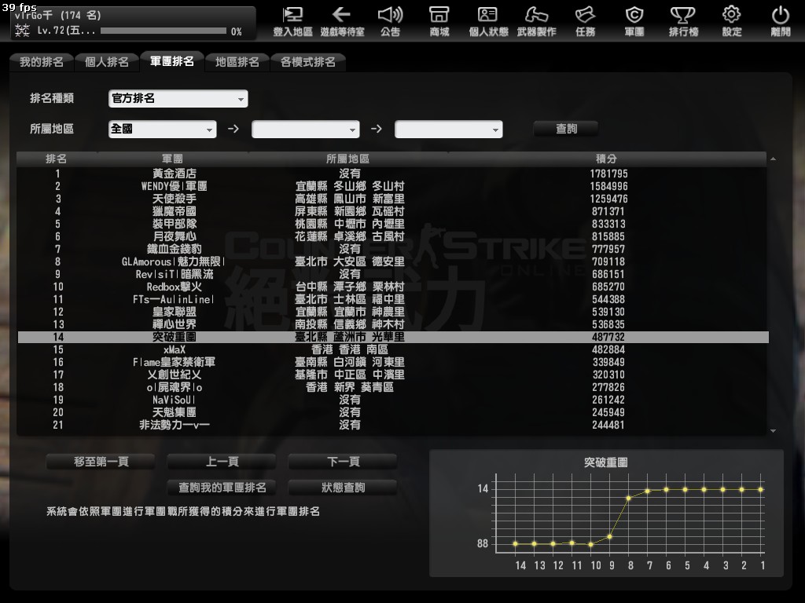Expand the 排名種類 官方排名 dropdown
Image resolution: width=805 pixels, height=603 pixels.
(178, 99)
